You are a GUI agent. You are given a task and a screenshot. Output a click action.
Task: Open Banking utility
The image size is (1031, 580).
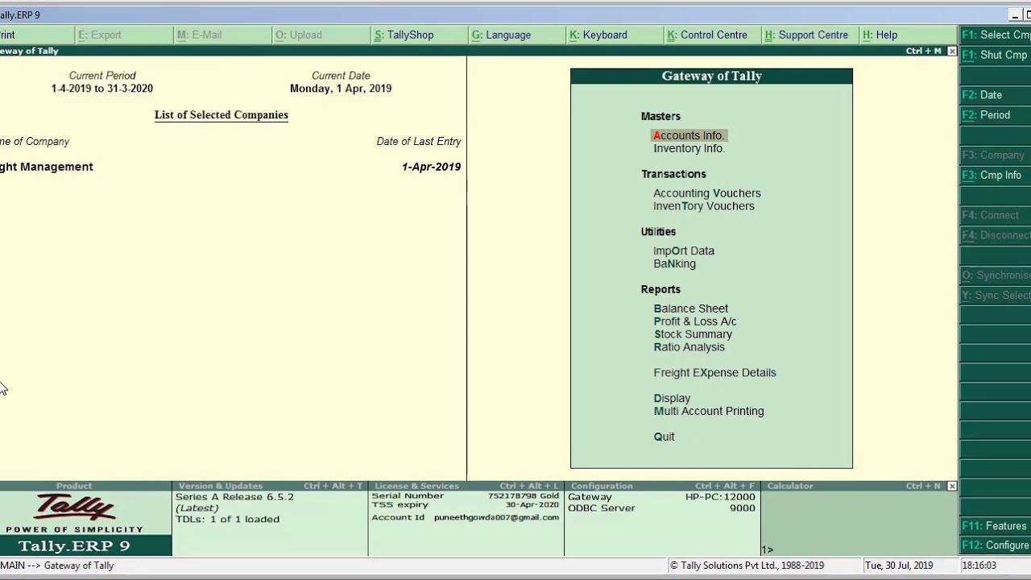(674, 264)
